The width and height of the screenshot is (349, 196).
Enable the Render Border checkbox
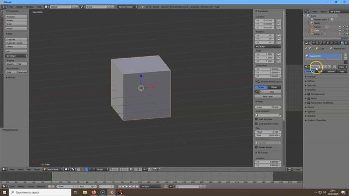coord(256,148)
